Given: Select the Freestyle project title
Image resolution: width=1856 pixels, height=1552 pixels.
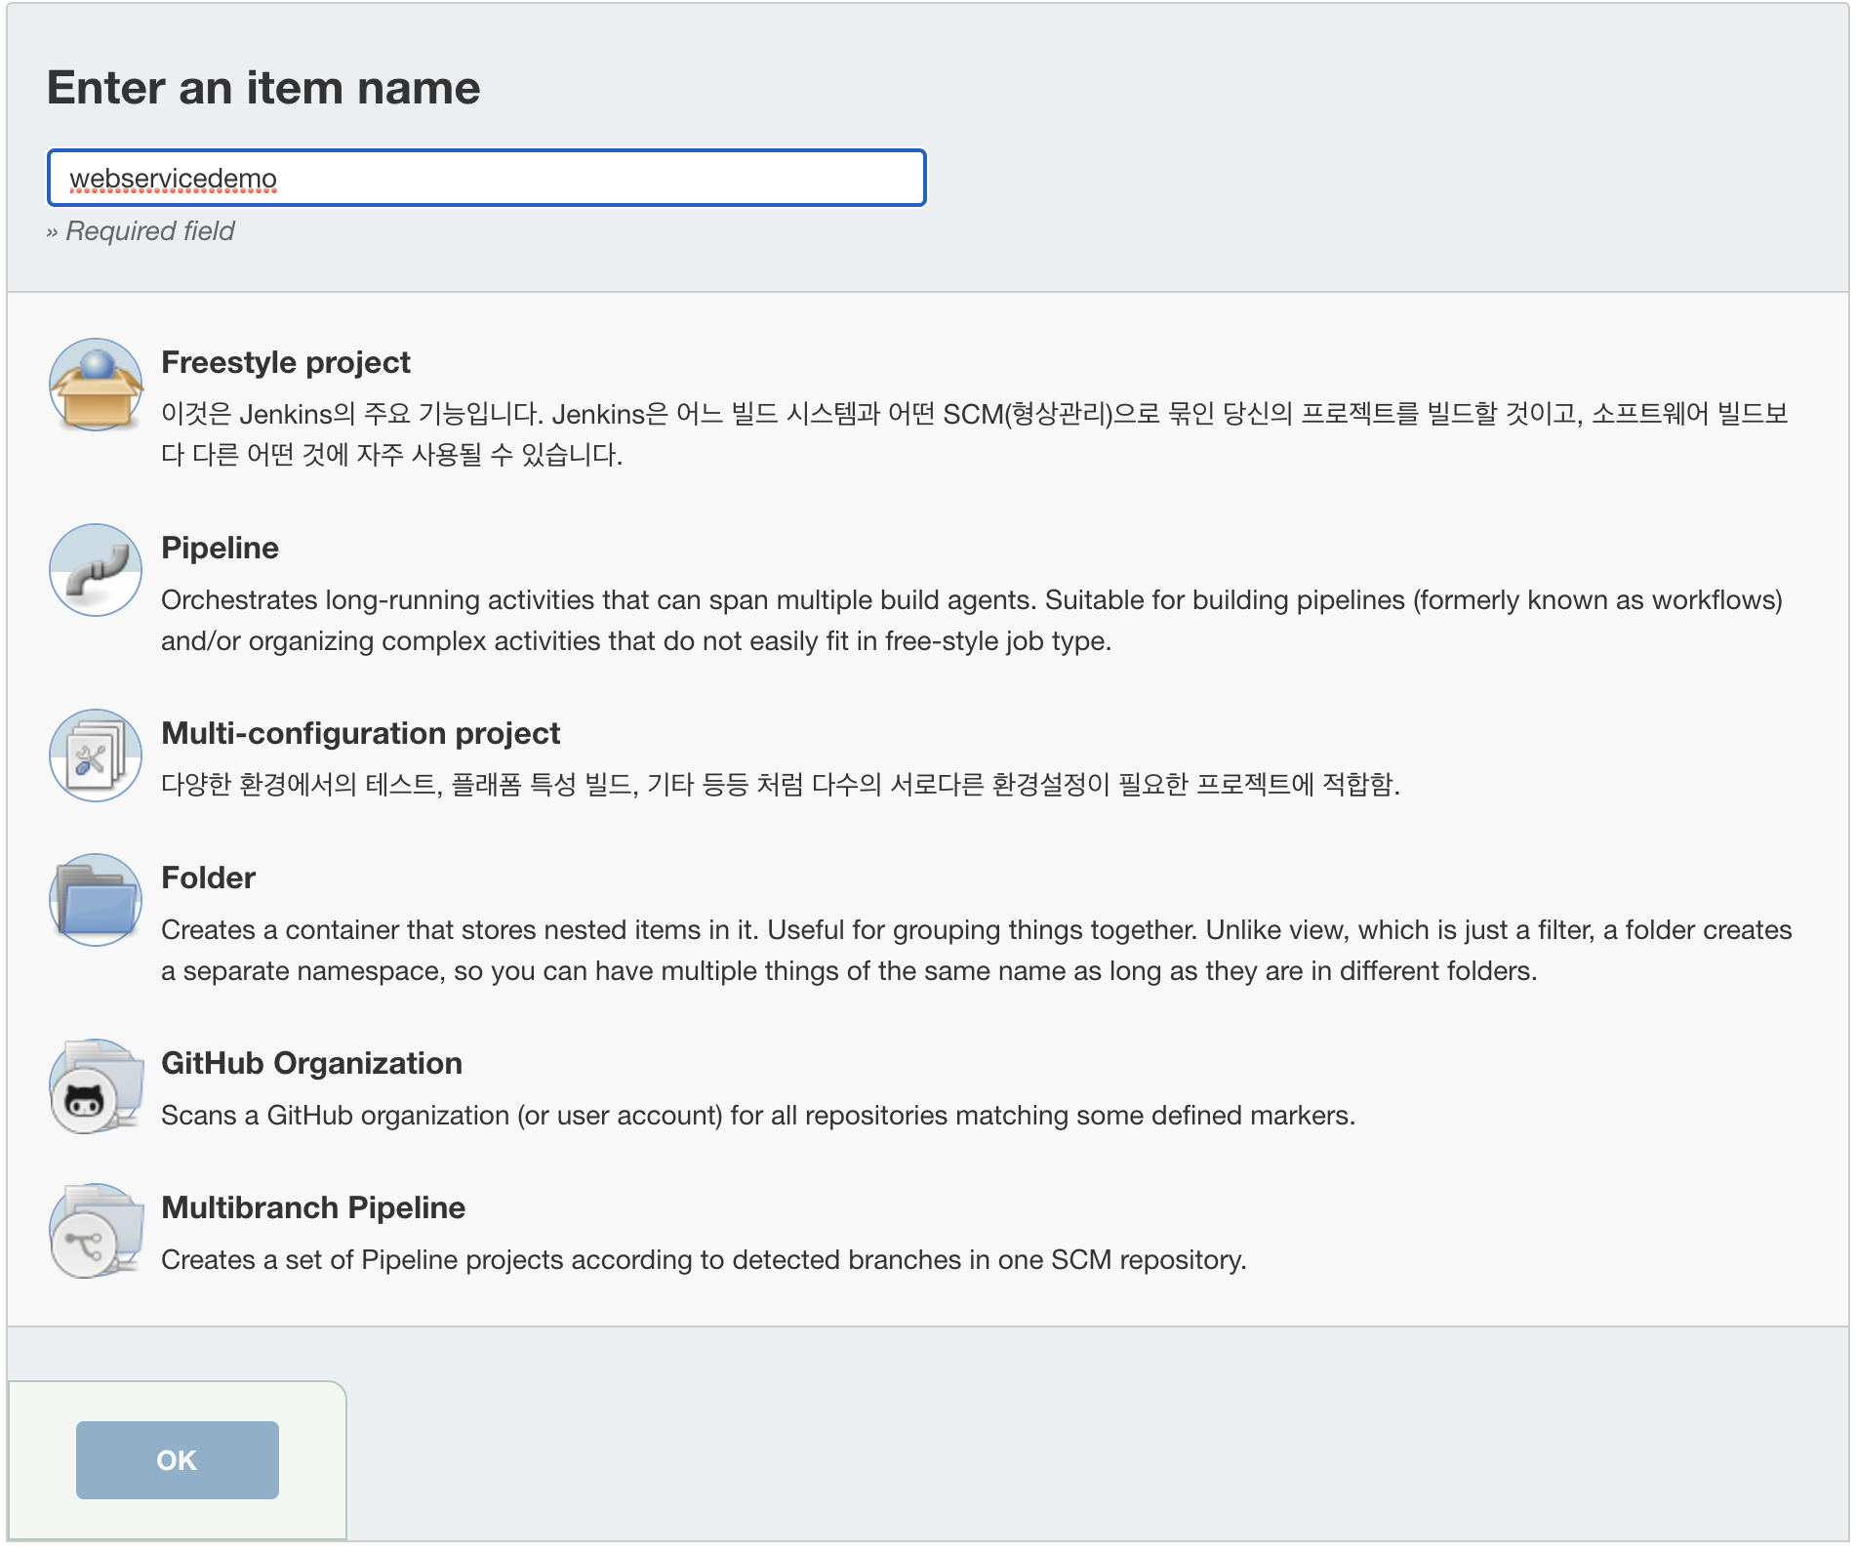Looking at the screenshot, I should (x=286, y=362).
